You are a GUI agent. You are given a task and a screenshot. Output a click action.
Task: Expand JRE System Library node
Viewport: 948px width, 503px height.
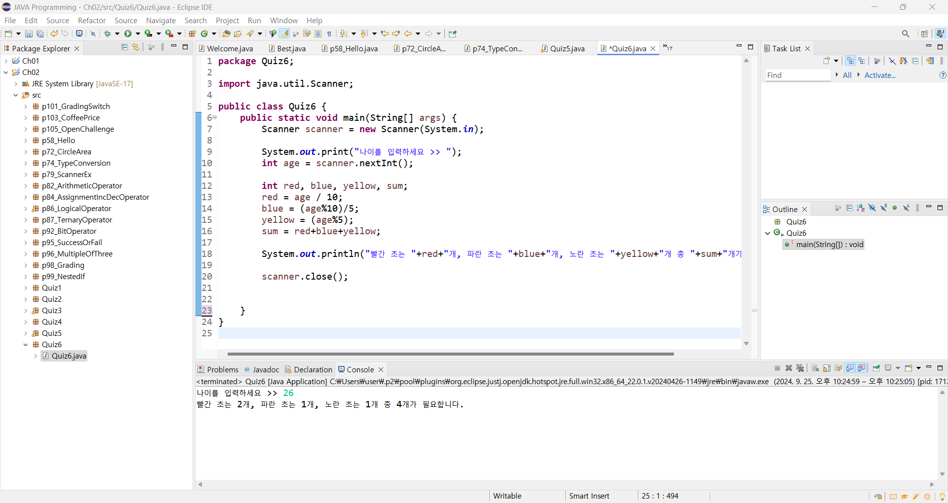click(16, 84)
